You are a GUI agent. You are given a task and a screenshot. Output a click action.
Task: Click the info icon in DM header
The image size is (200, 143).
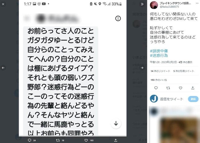118,19
